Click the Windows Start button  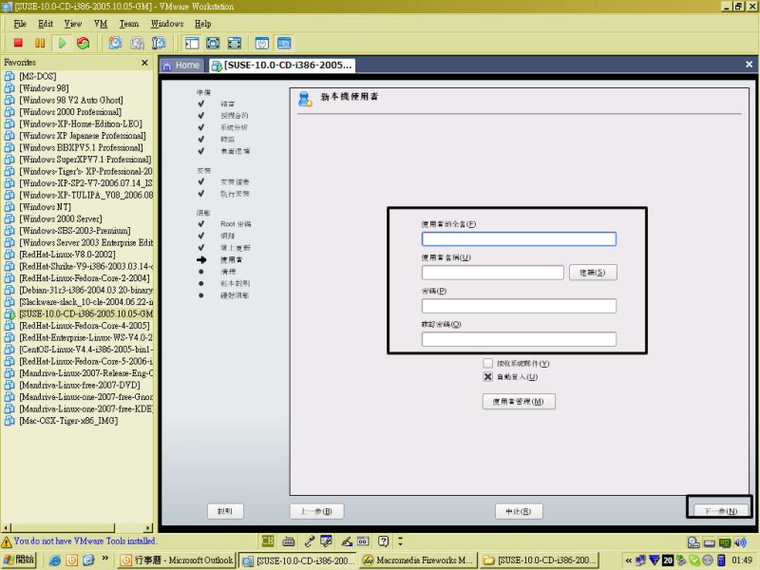tap(19, 560)
